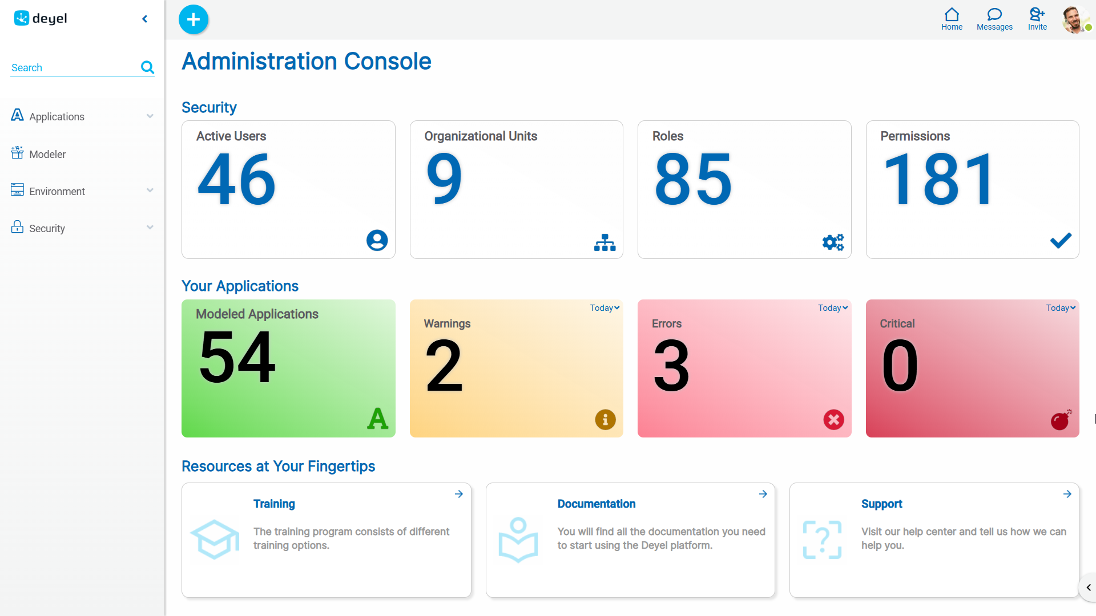Viewport: 1096px width, 616px height.
Task: Open Errors Today period dropdown
Action: click(833, 308)
